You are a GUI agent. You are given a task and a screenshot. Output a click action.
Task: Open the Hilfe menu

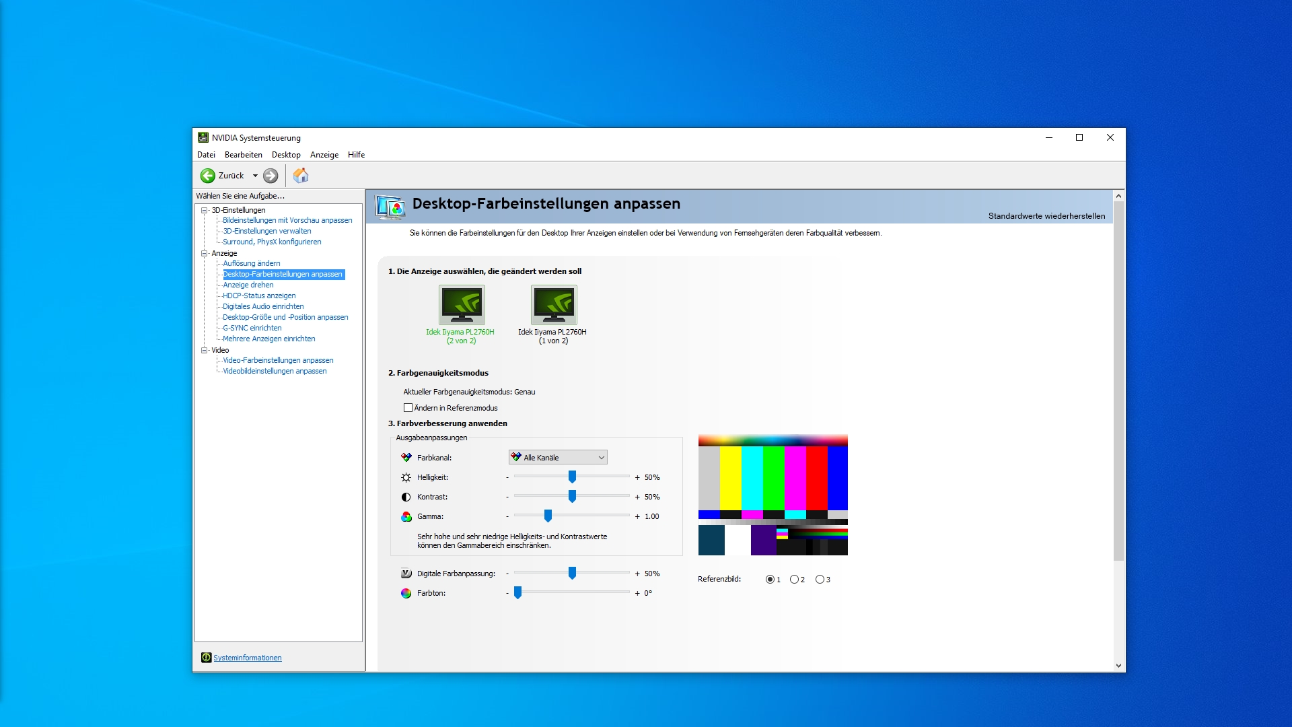356,155
